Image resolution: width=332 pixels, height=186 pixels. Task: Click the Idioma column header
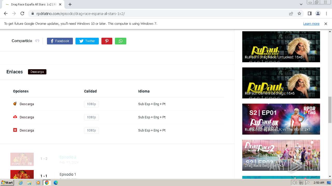pos(144,91)
